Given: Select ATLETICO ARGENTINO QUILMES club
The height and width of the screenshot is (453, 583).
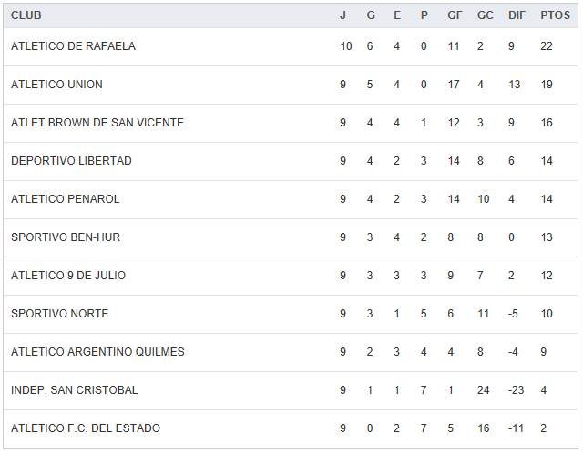Looking at the screenshot, I should (x=97, y=352).
